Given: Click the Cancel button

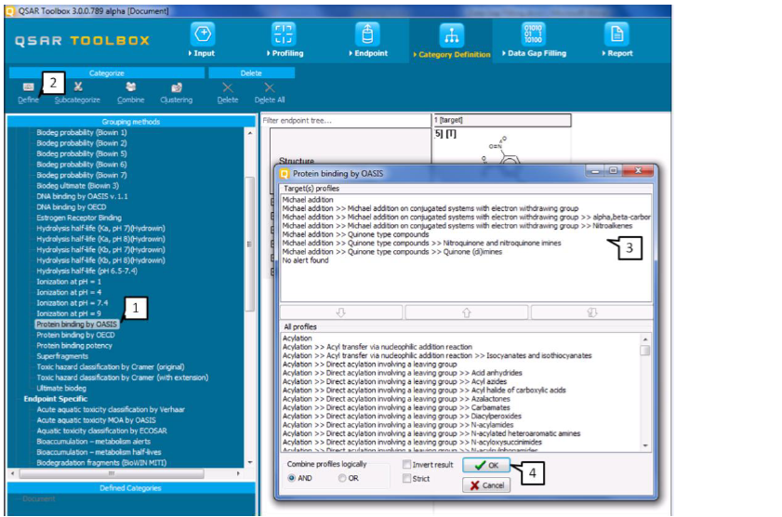Looking at the screenshot, I should coord(486,485).
